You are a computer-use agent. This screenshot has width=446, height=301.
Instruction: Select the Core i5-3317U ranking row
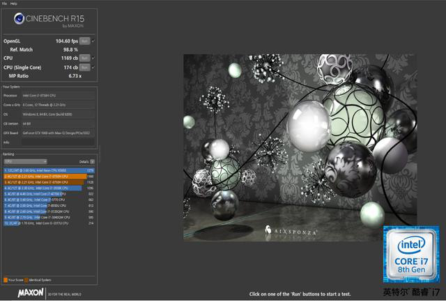click(x=49, y=223)
